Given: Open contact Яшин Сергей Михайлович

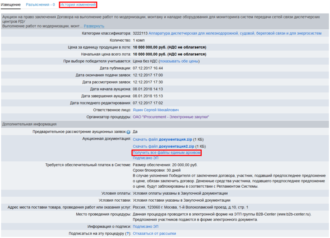Looking at the screenshot, I should point(156,110).
